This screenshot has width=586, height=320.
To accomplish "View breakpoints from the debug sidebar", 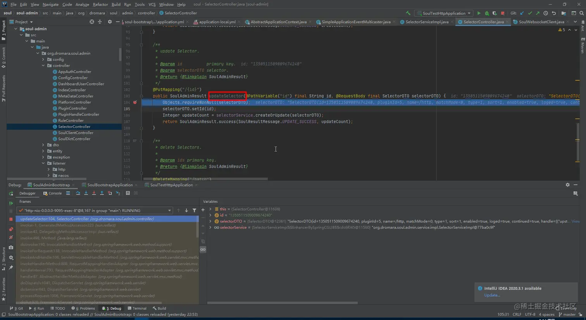I will pos(11,229).
